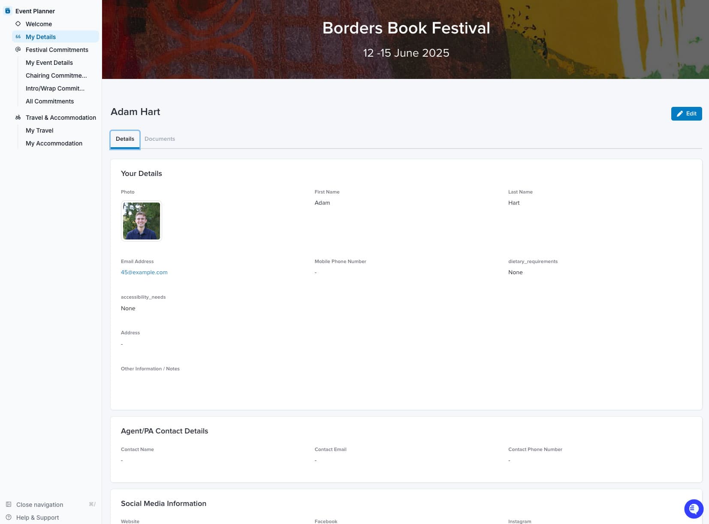Click the Borders Book Festival banner title
Screen dimensions: 709x524
(x=406, y=28)
